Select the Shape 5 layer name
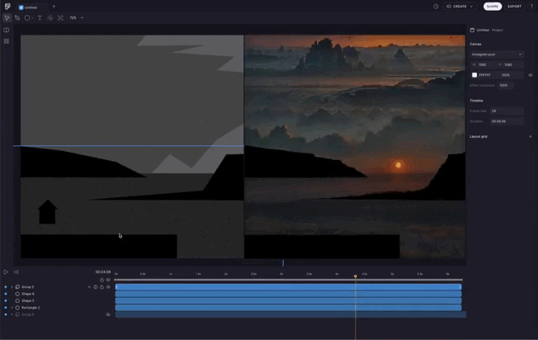 click(28, 300)
